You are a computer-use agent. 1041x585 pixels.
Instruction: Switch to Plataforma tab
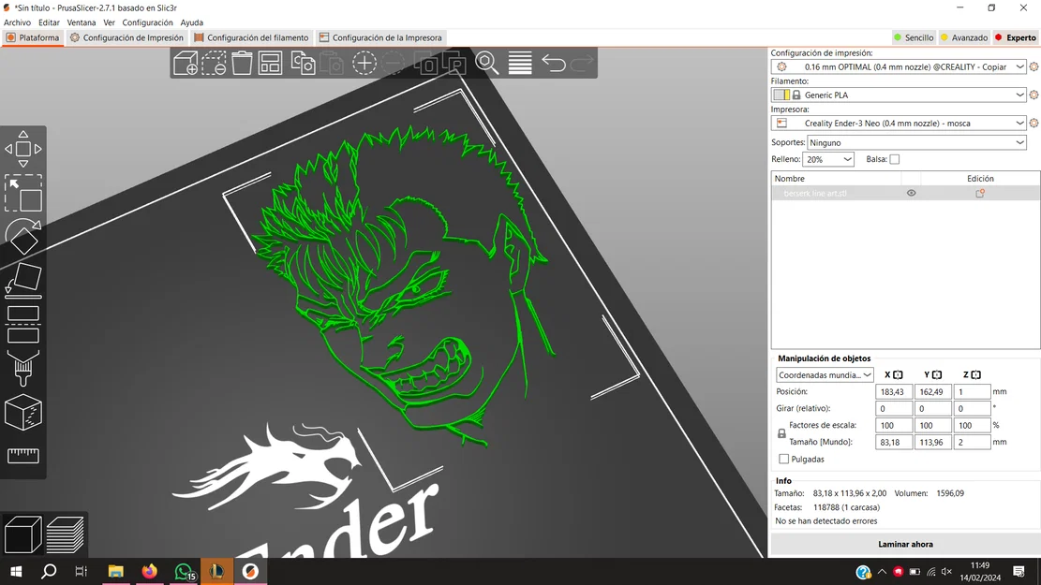33,37
